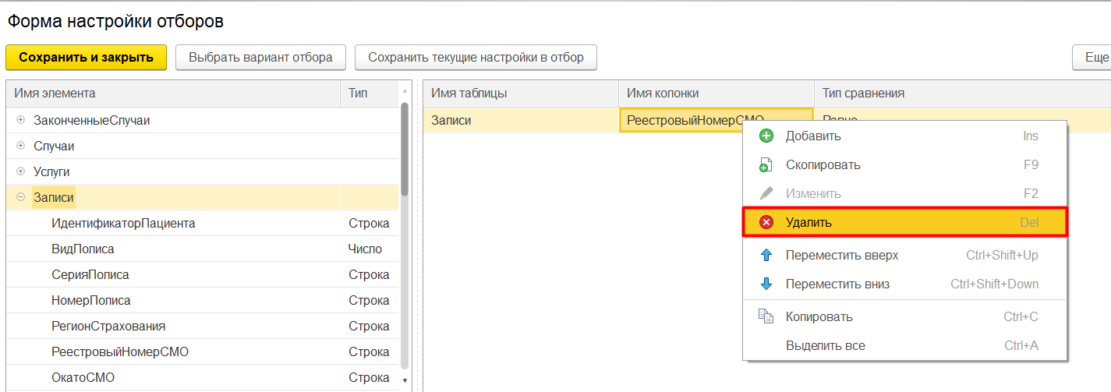
Task: Select Переместить вниз menu entry
Action: (837, 284)
